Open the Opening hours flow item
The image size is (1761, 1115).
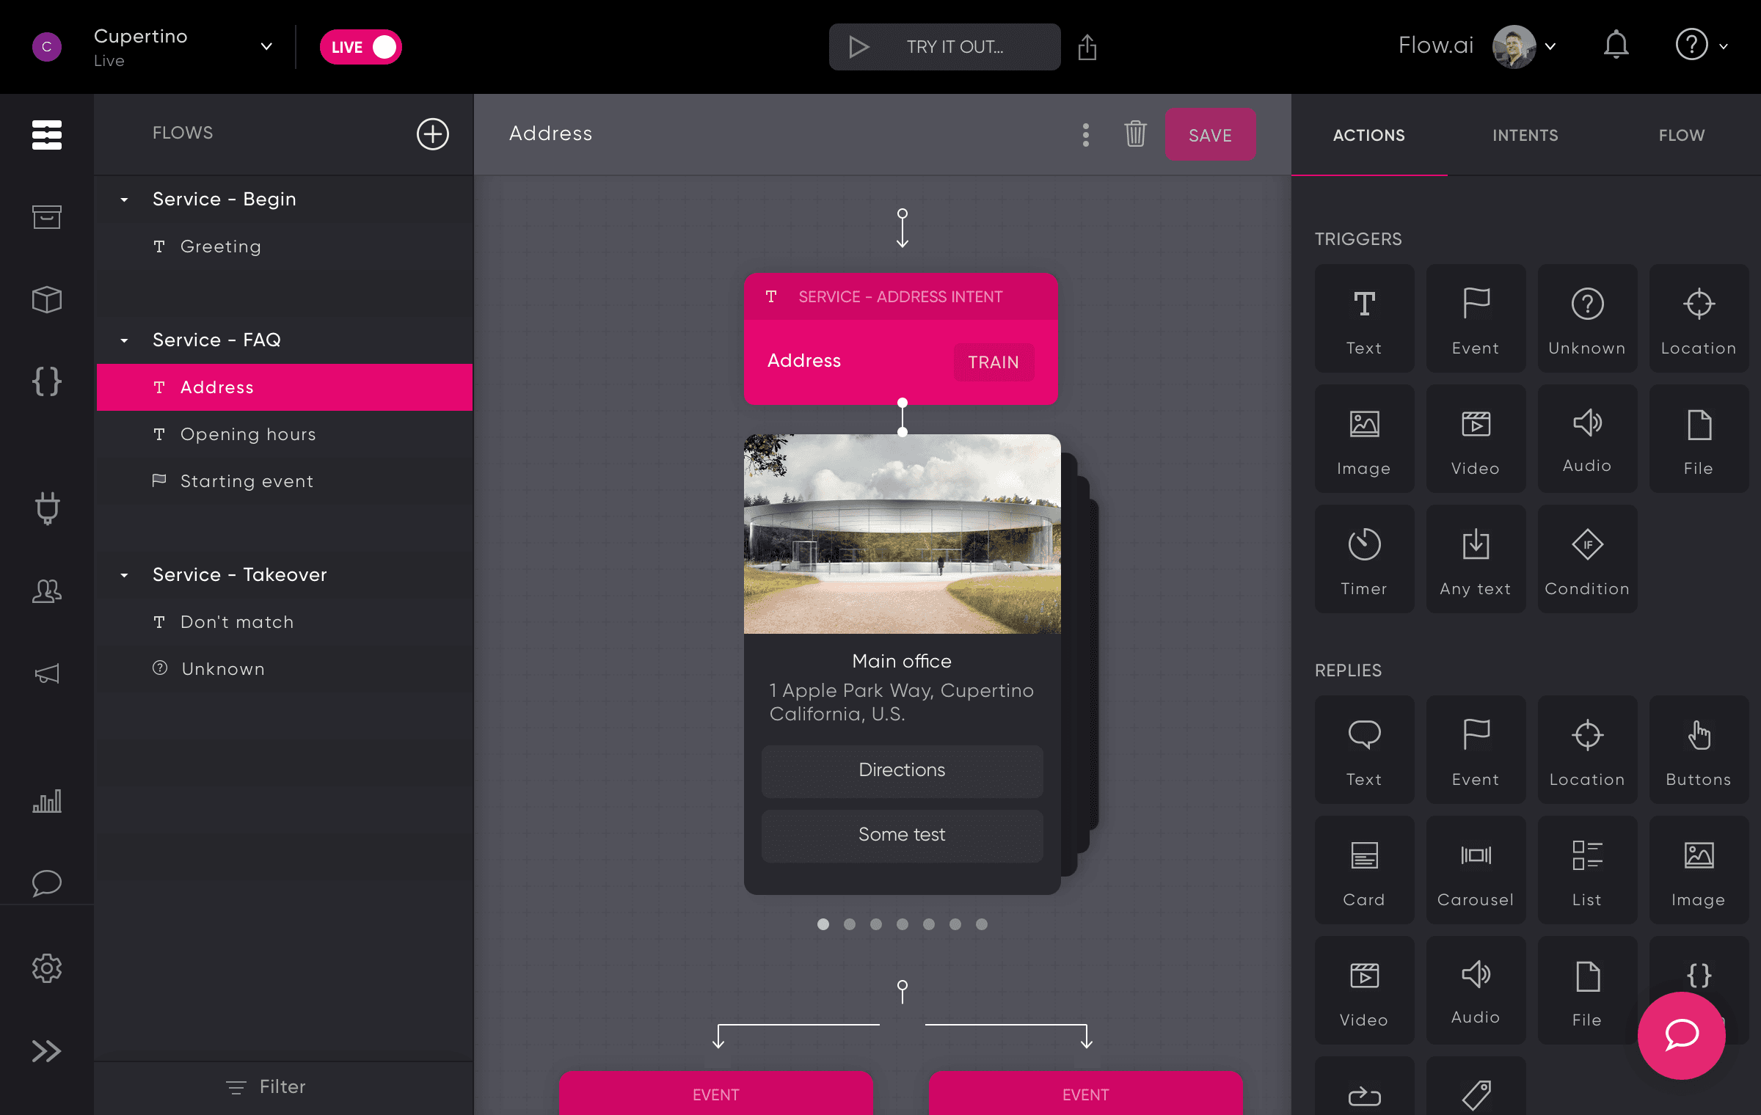(x=285, y=434)
